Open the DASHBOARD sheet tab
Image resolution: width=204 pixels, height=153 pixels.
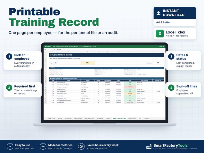132,119
